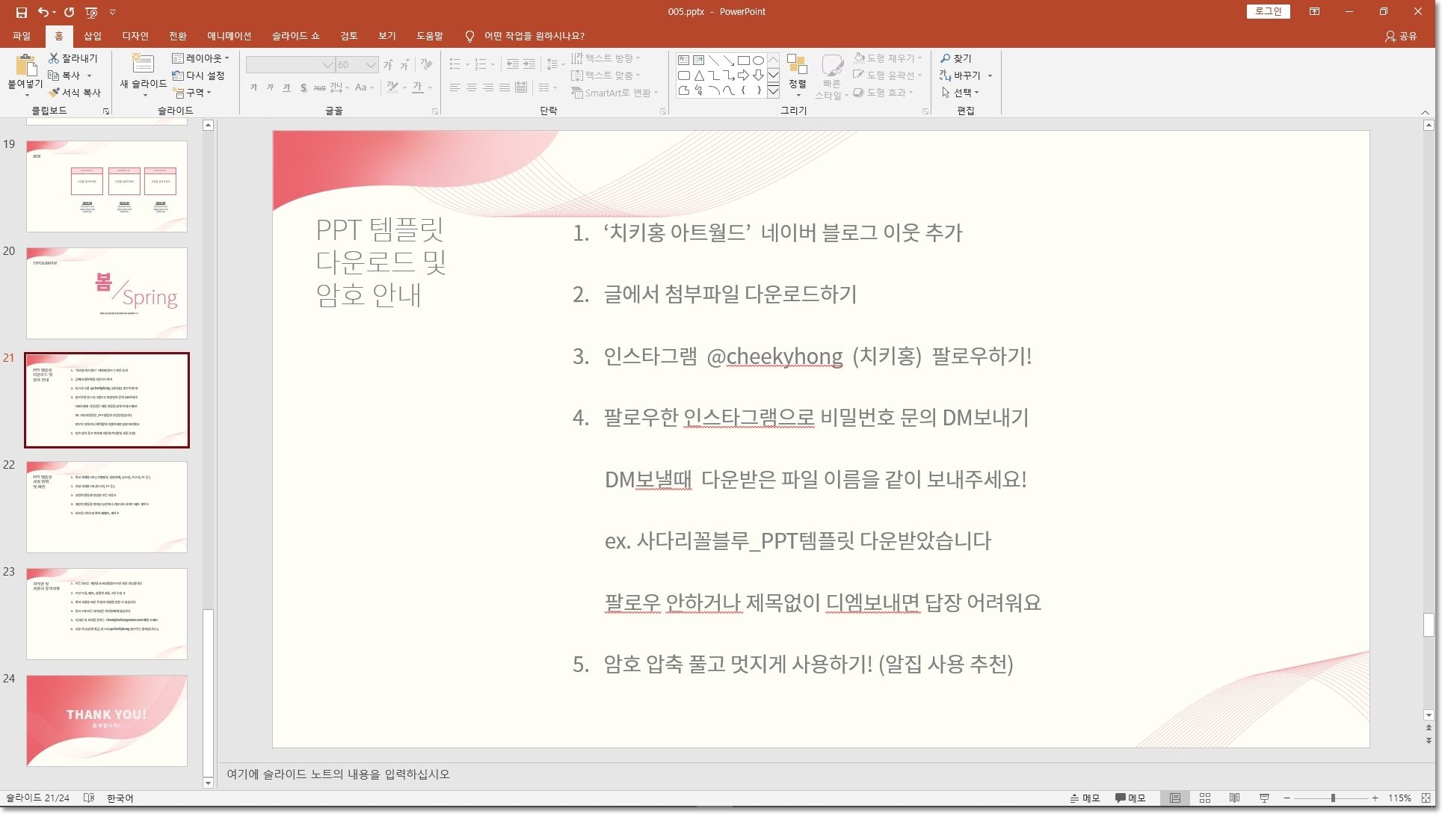Open Replace (바꾸기) dropdown arrow

990,75
